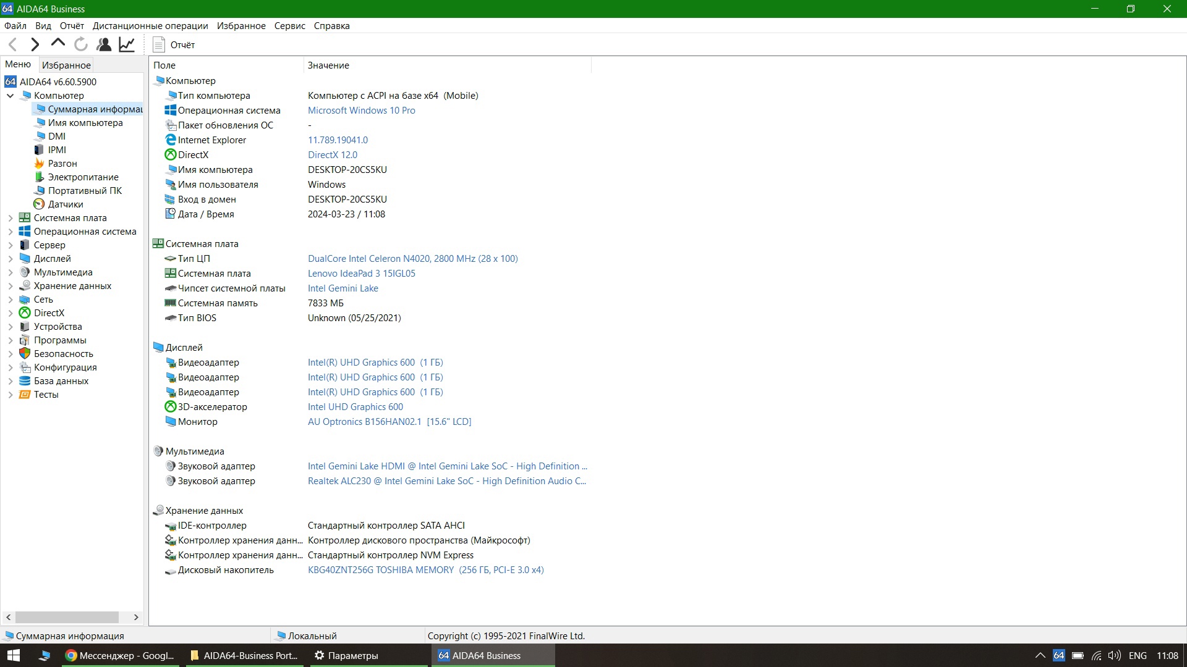Viewport: 1187px width, 667px height.
Task: Select Разгон overclock item in tree
Action: [62, 164]
